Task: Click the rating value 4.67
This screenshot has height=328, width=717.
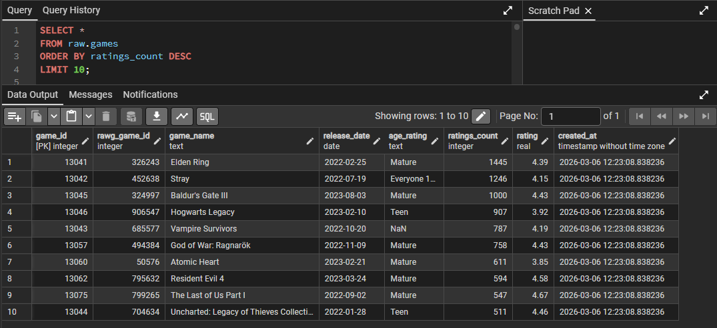Action: pos(533,295)
